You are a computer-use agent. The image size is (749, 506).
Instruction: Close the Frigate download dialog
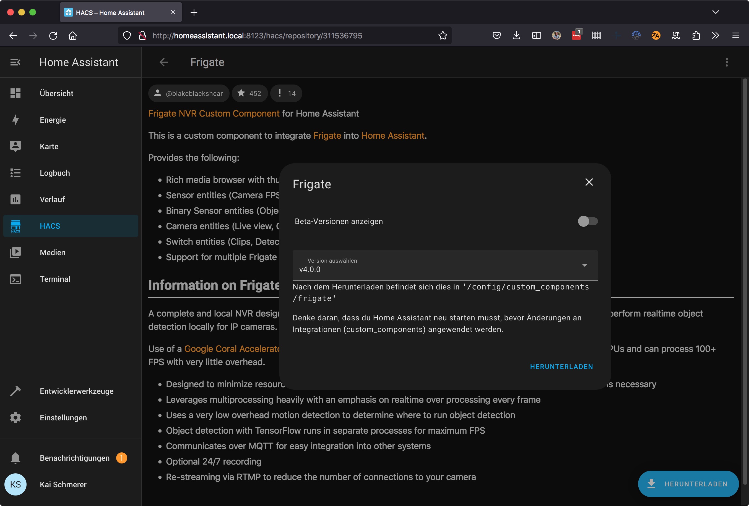589,182
